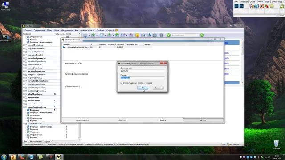285x160 pixels.
Task: Open the Рабочая область menu
Action: [87, 30]
